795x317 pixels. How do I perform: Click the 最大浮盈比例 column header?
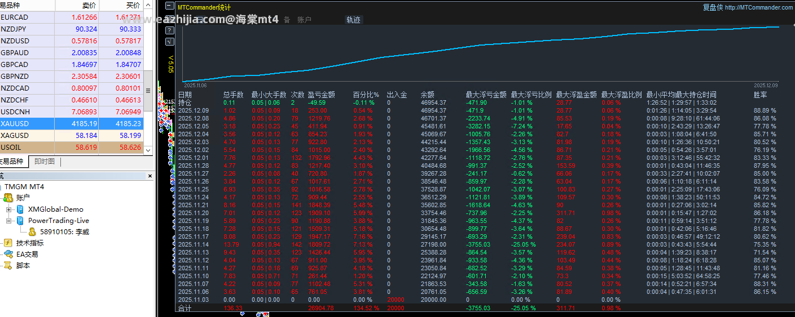(622, 95)
